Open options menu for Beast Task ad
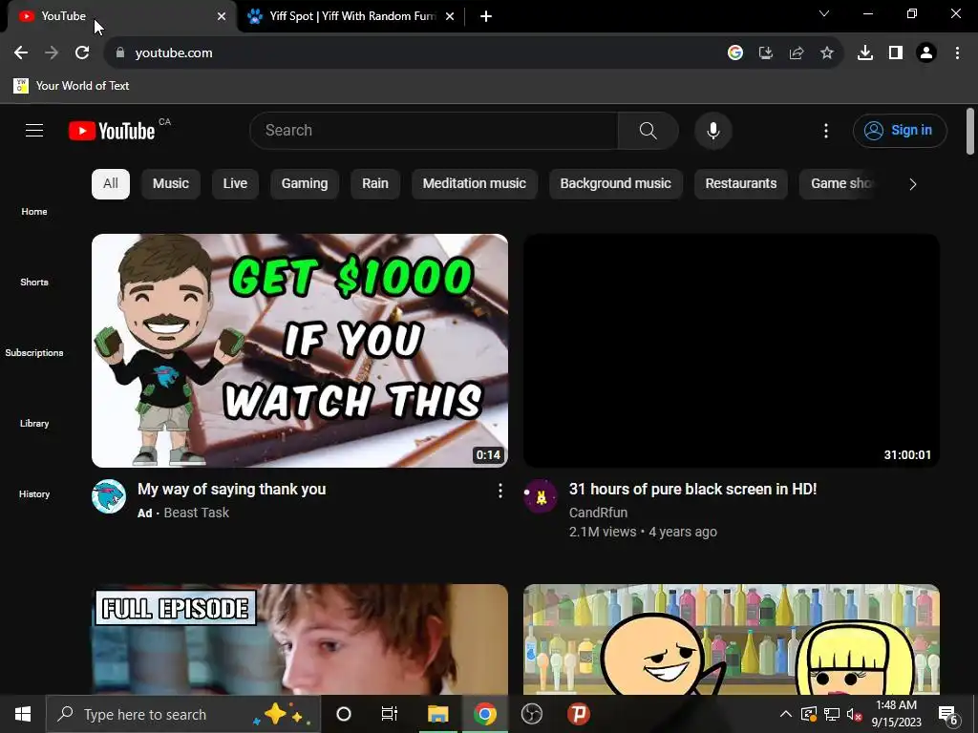Viewport: 978px width, 733px height. point(500,492)
